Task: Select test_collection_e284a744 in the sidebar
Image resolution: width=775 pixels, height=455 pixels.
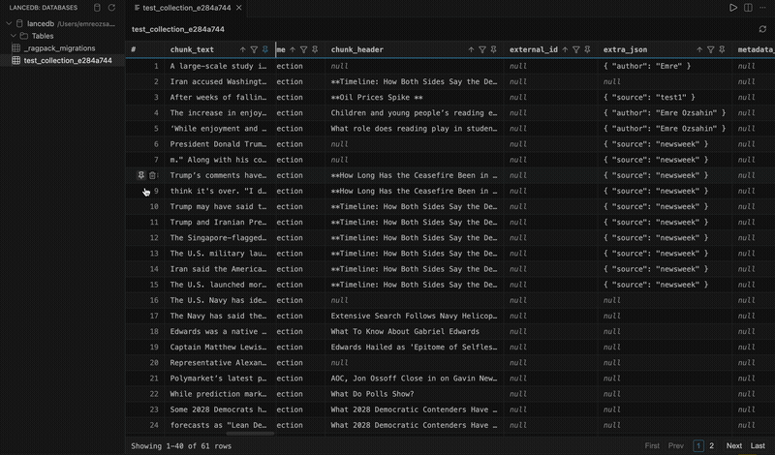Action: 68,60
